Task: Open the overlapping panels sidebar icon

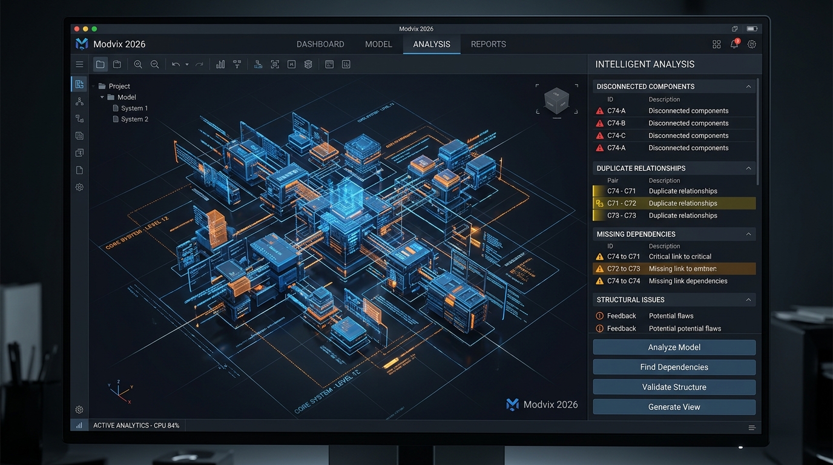Action: (x=79, y=153)
